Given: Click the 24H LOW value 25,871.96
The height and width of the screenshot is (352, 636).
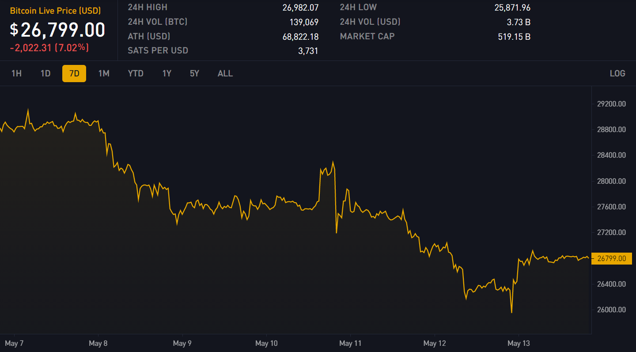Looking at the screenshot, I should coord(512,8).
